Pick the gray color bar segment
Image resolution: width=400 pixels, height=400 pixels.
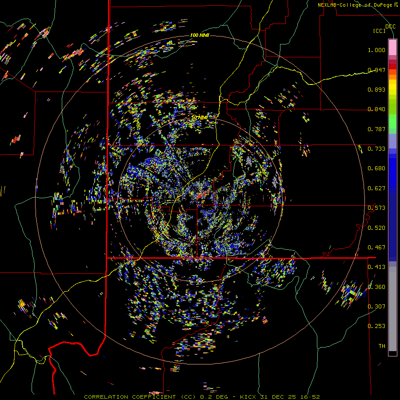392,309
